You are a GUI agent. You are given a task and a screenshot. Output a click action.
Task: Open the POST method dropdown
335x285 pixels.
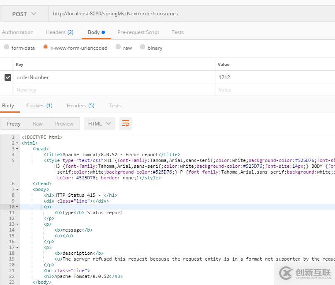coord(24,14)
